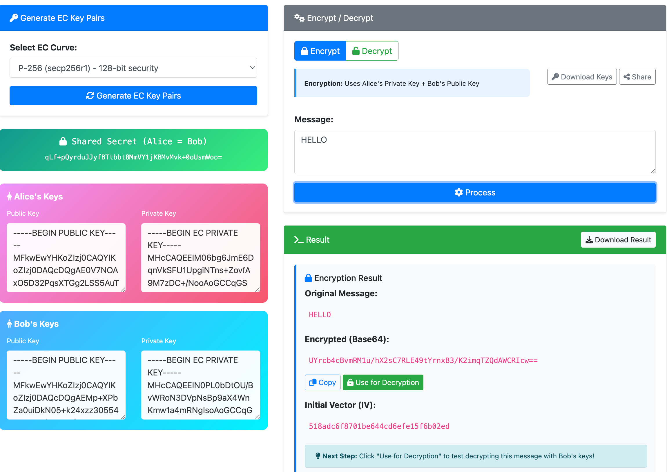Click the key icon in Generate header
The height and width of the screenshot is (472, 667).
(x=14, y=18)
